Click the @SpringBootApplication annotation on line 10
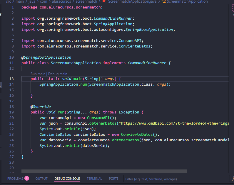Screen dimensions: 234x185 coord(46,57)
